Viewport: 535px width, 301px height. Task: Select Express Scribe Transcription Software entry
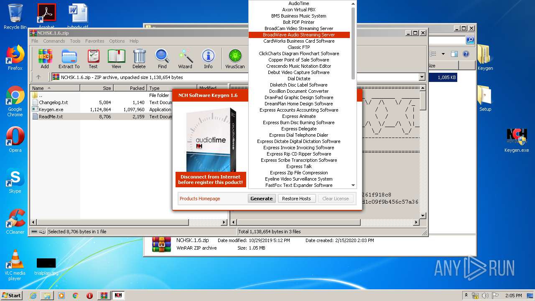coord(299,160)
